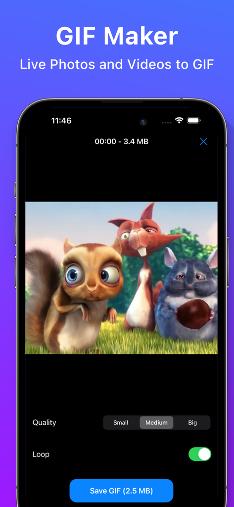Image resolution: width=234 pixels, height=507 pixels.
Task: Toggle the Loop switch off
Action: 200,455
